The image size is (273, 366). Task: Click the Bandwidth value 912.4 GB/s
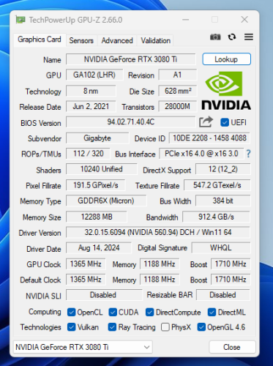coord(216,217)
